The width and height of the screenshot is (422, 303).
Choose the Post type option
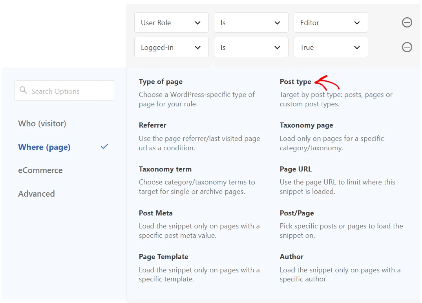[x=295, y=82]
